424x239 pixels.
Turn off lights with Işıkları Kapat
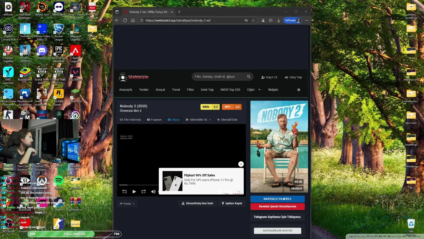pos(232,203)
